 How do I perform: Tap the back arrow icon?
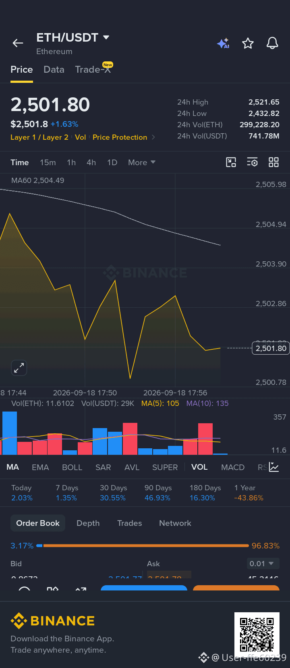pyautogui.click(x=18, y=43)
